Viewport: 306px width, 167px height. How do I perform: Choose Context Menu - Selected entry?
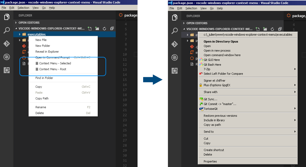pyautogui.click(x=63, y=63)
